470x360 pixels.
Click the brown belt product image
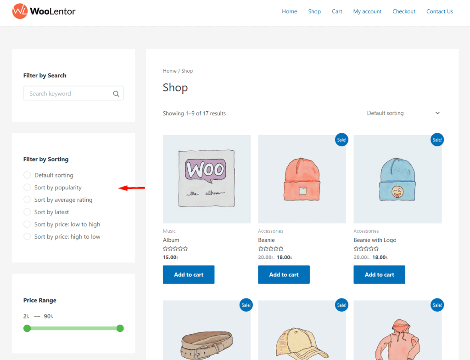pyautogui.click(x=207, y=336)
